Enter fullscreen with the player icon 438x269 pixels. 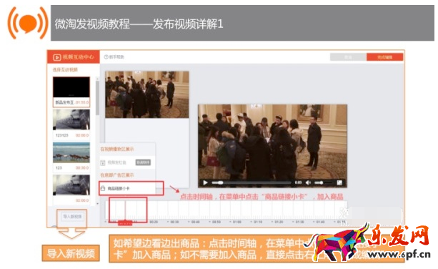click(339, 182)
